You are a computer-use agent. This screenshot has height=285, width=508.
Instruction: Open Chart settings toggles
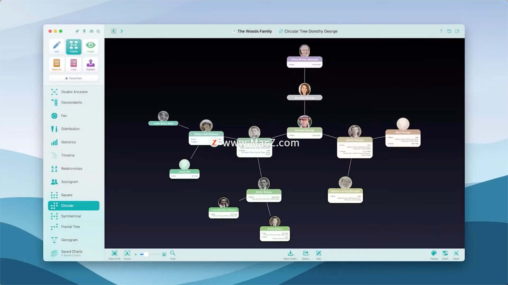click(x=445, y=255)
